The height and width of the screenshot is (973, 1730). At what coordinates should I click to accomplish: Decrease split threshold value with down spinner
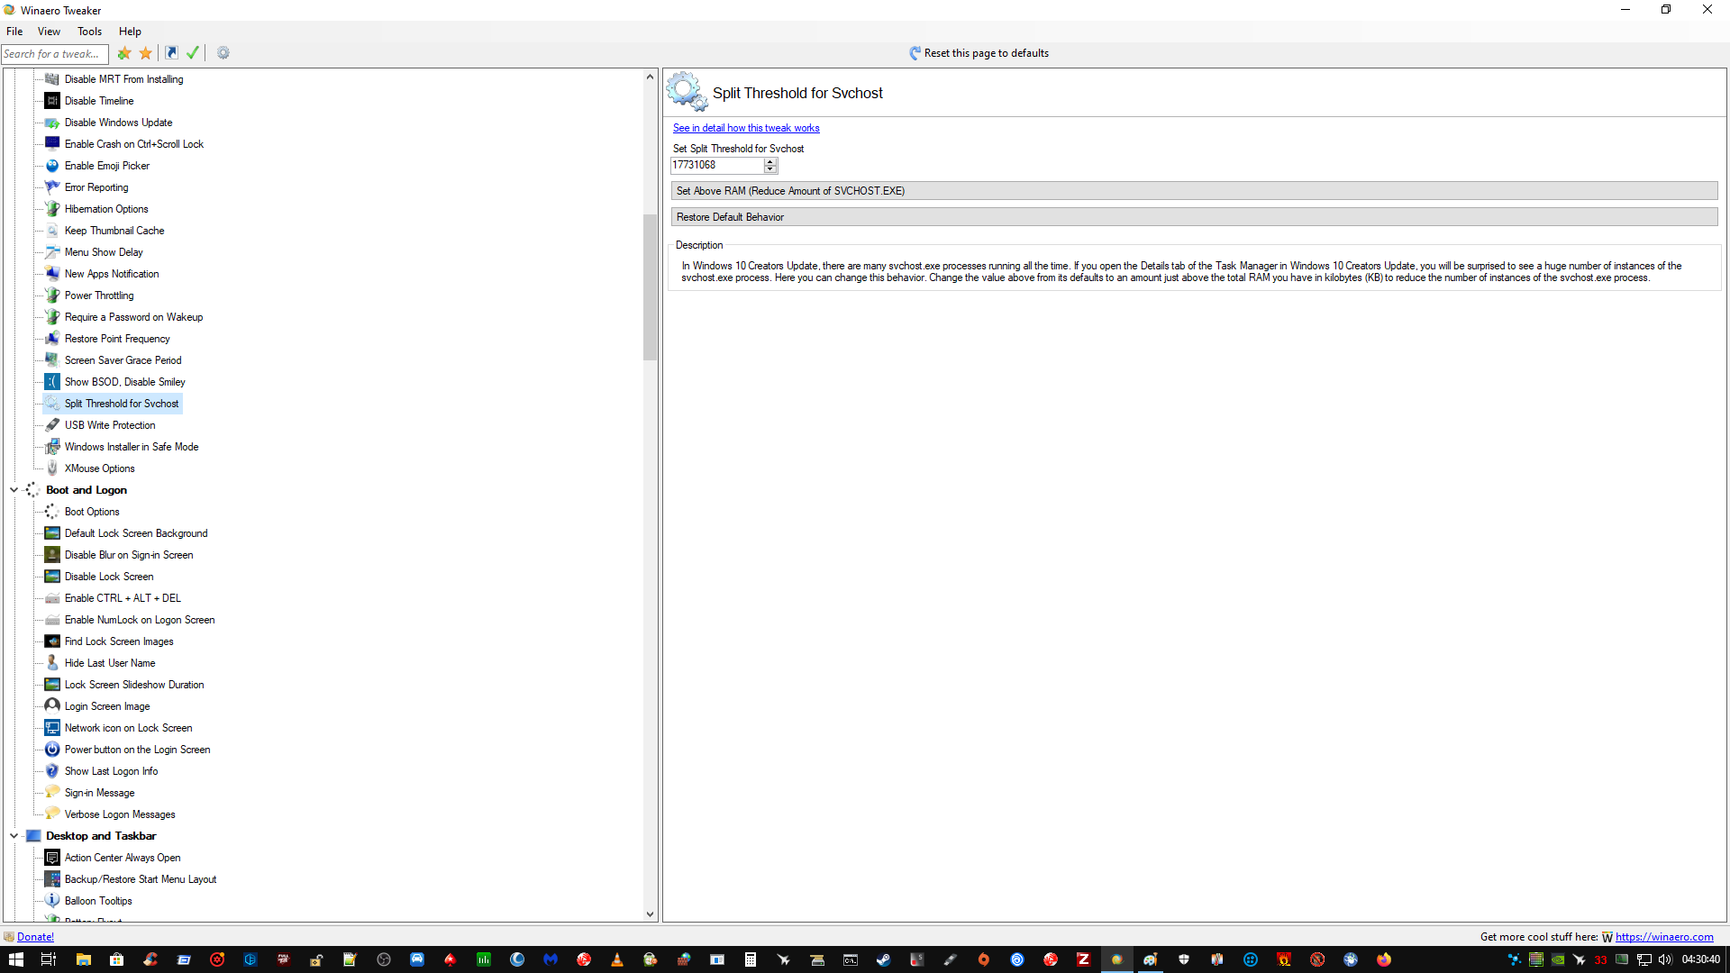pyautogui.click(x=770, y=169)
